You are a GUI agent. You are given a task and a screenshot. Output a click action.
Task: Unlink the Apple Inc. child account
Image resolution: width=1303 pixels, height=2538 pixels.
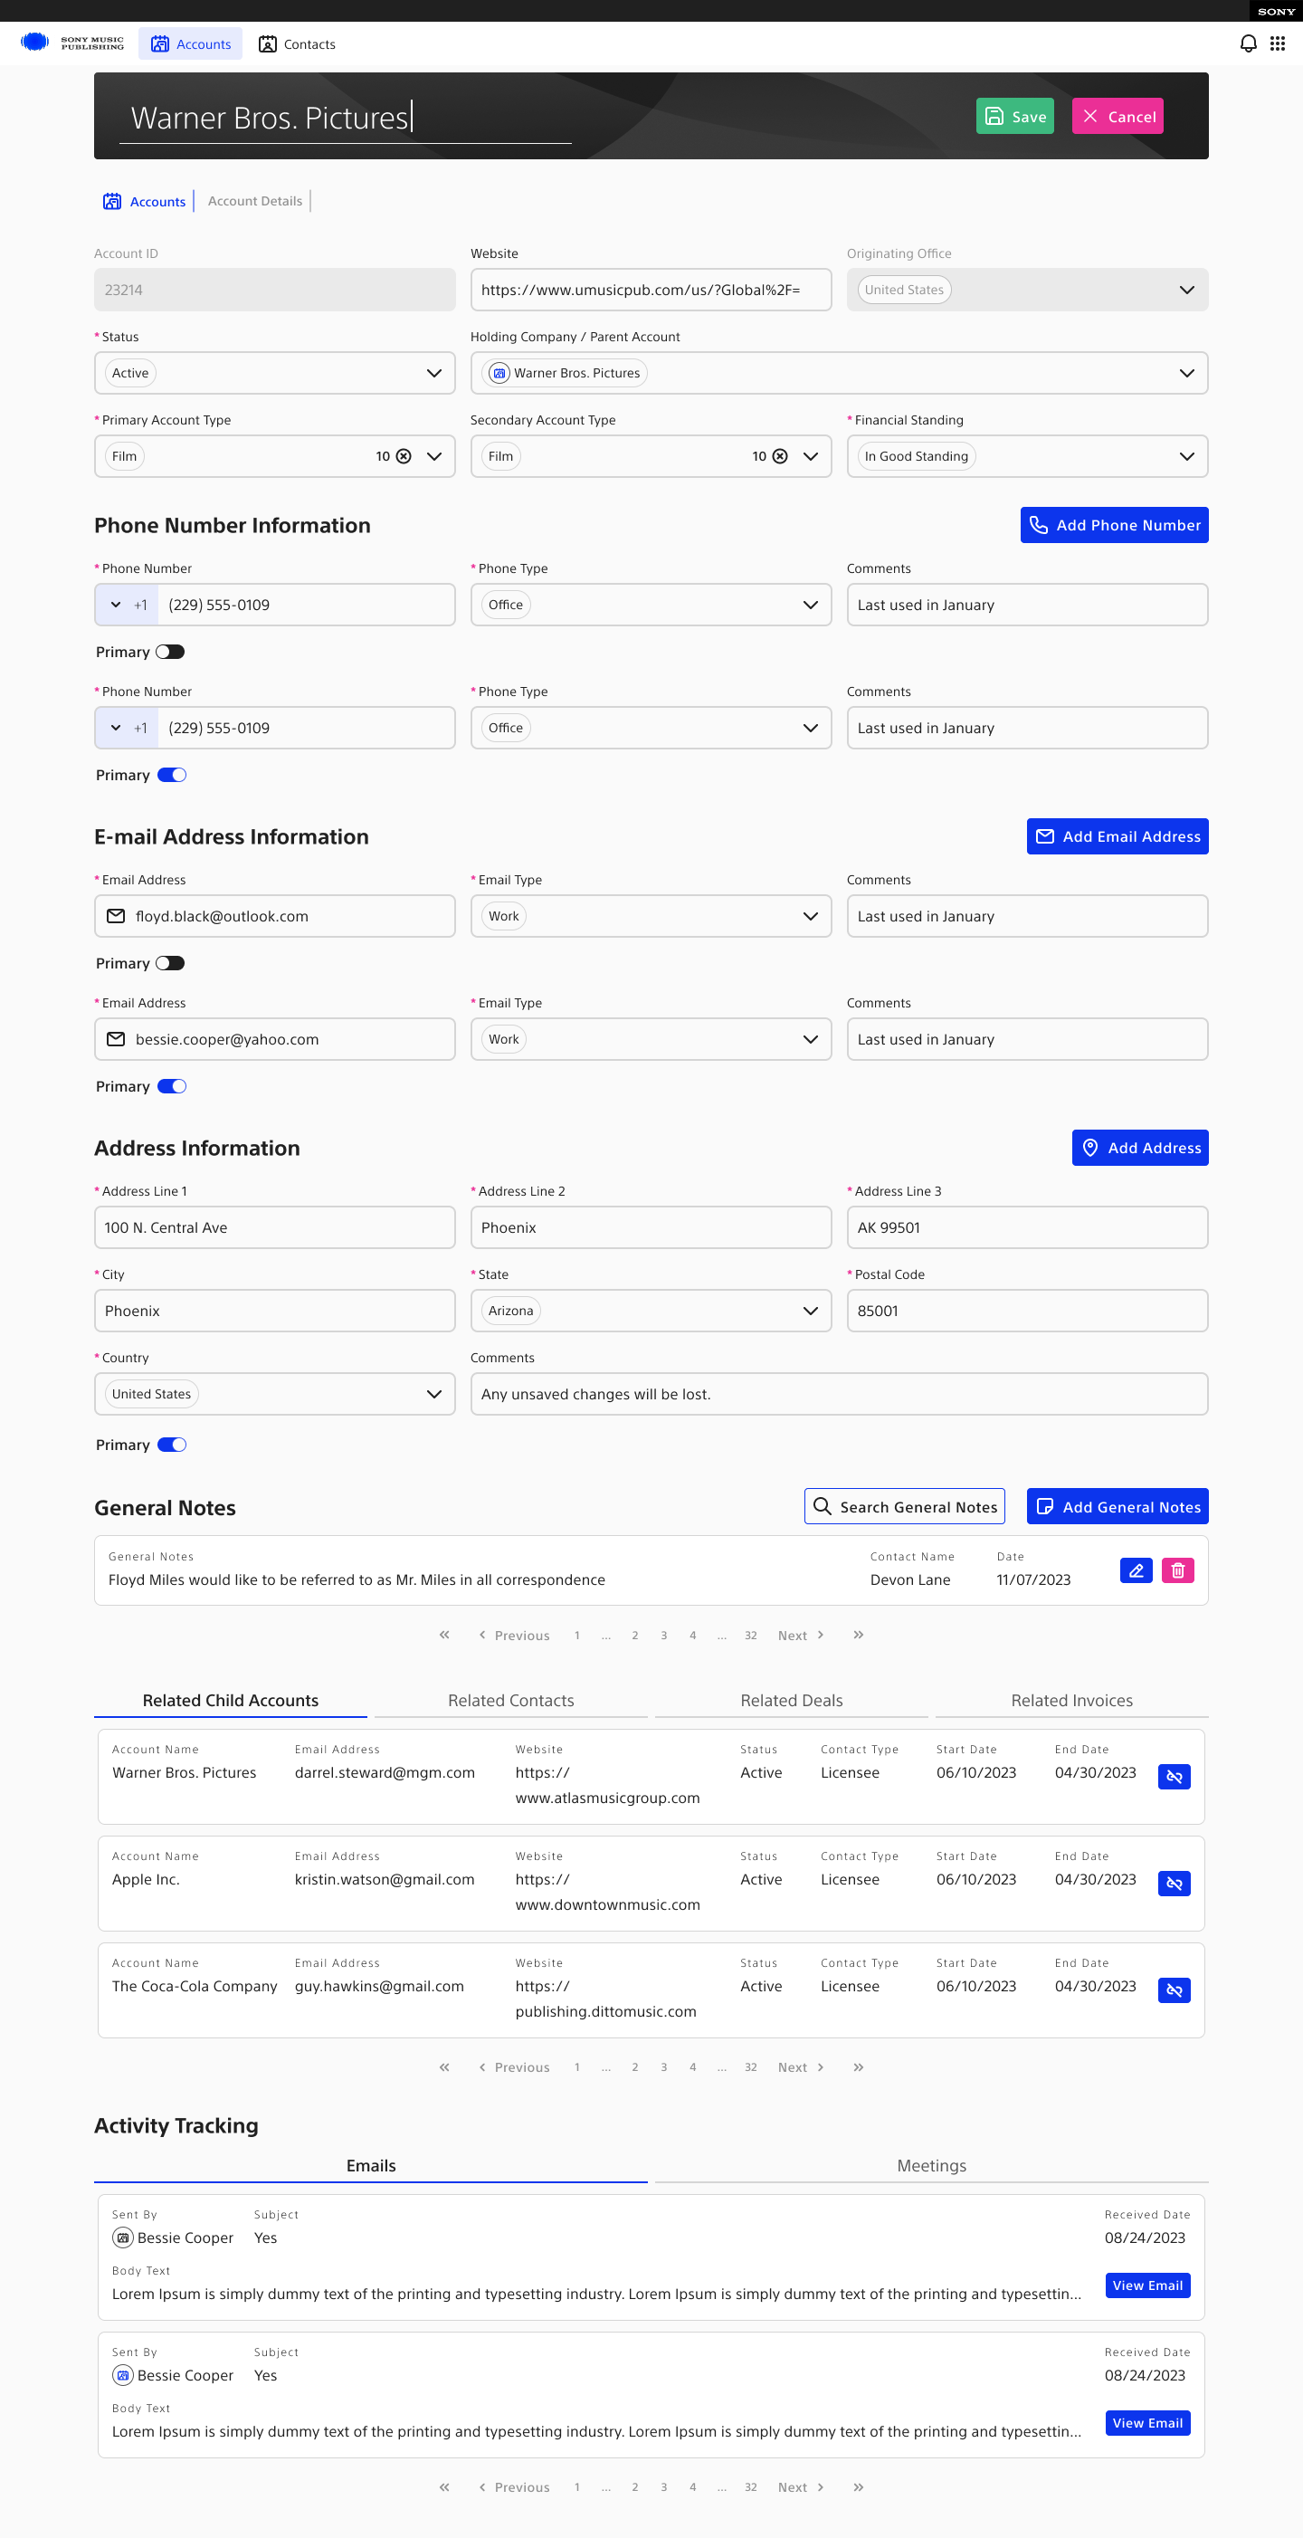(x=1174, y=1884)
